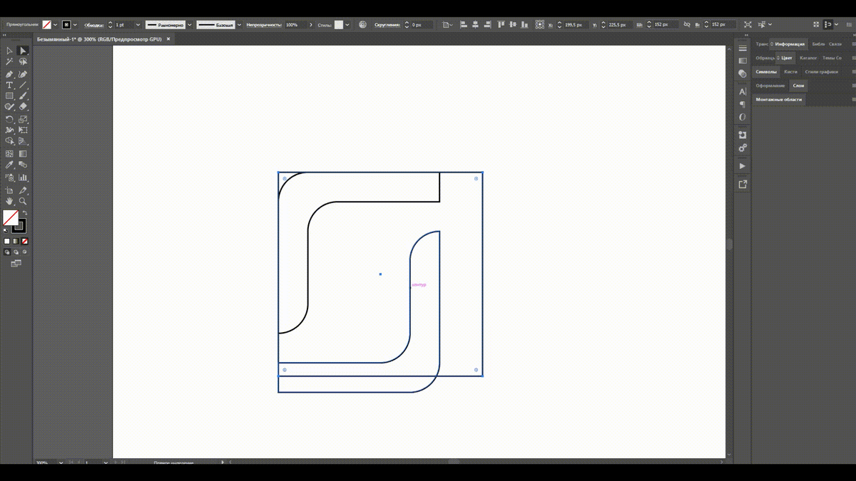
Task: Switch to the Символы panel tab
Action: 766,72
